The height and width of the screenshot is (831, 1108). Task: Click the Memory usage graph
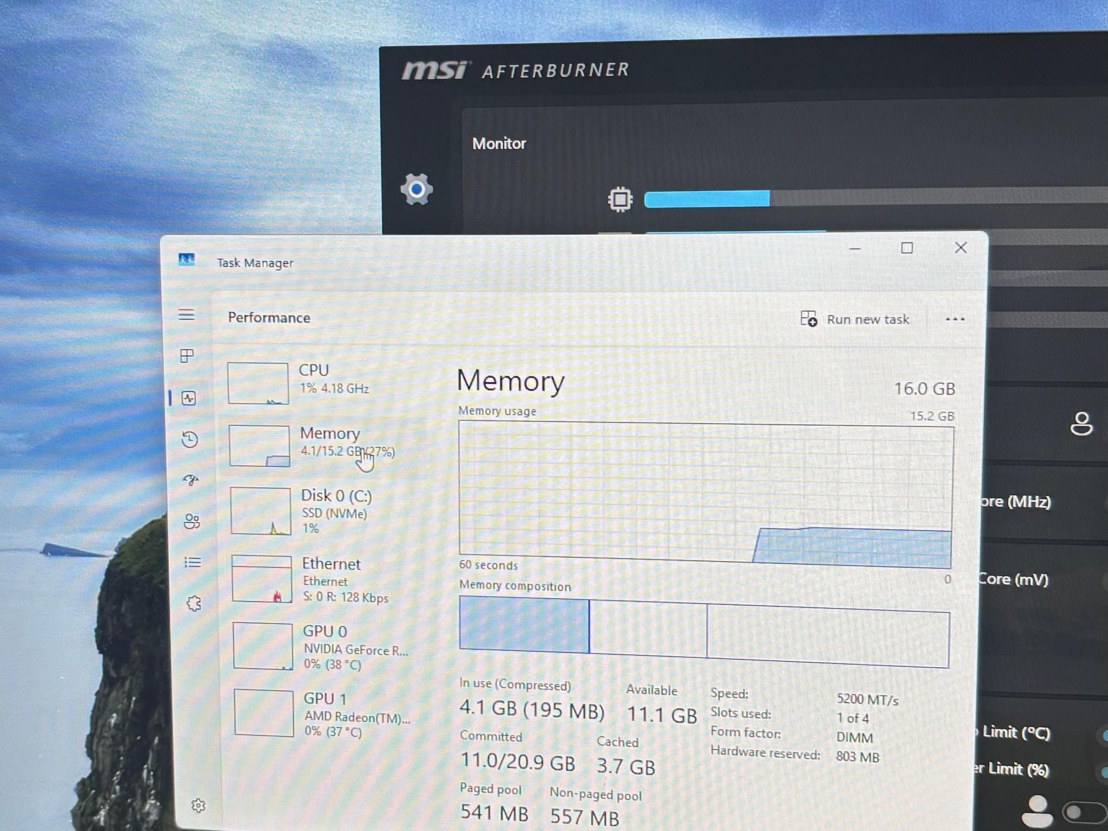point(705,494)
